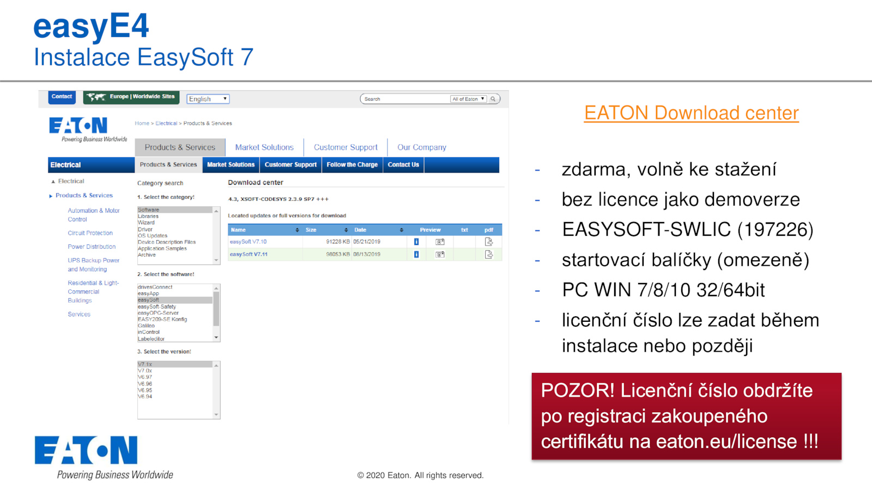Viewport: 872px width, 490px height.
Task: Click the software list scrollbar thumb
Action: (216, 309)
